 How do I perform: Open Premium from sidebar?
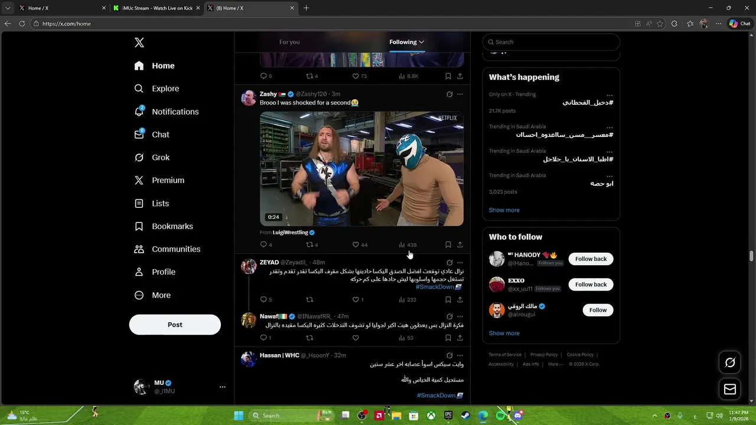pos(159,180)
